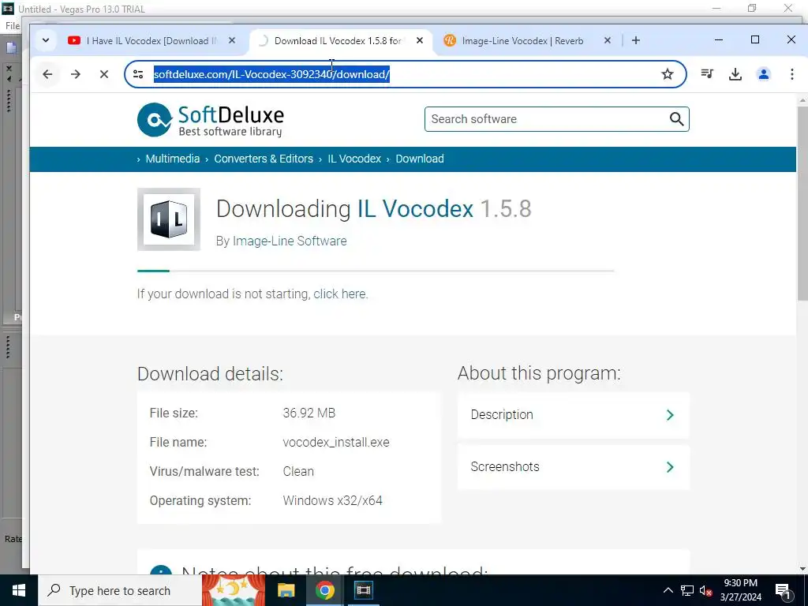Open the Multimedia breadcrumb
Image resolution: width=808 pixels, height=606 pixels.
point(173,159)
